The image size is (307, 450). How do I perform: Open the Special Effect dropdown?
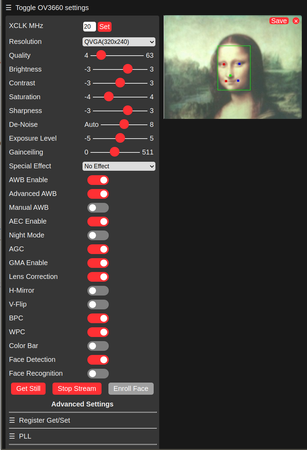[x=119, y=166]
